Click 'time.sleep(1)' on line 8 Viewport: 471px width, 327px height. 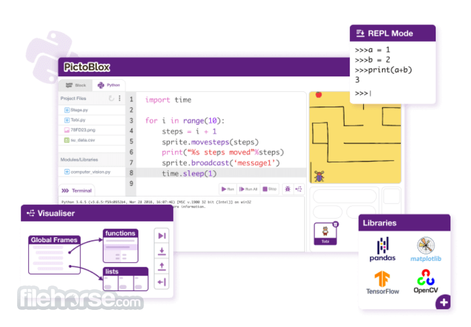click(x=189, y=173)
